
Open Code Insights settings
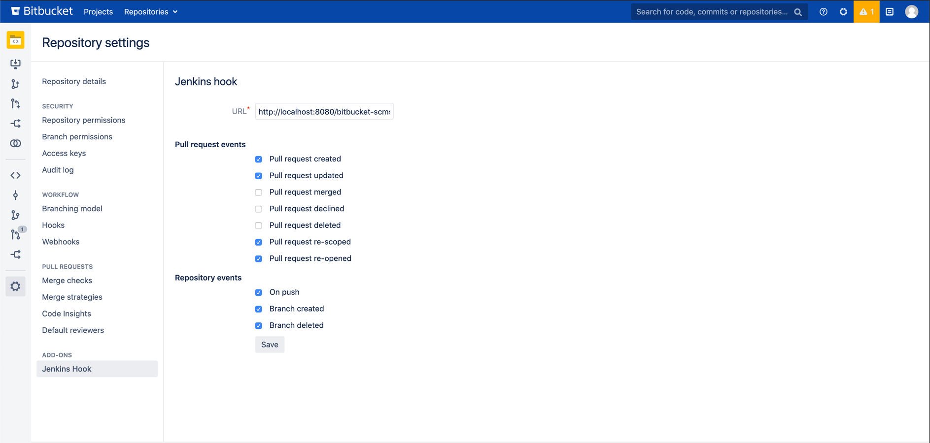[x=67, y=314]
